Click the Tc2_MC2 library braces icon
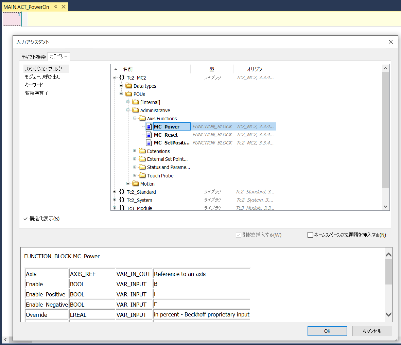Viewport: 401px width, 345px height. click(x=122, y=77)
